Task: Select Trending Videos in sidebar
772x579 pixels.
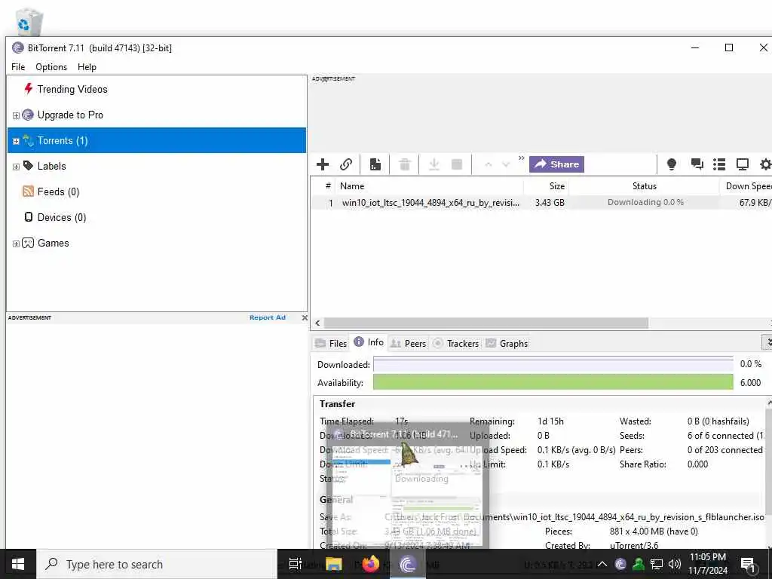Action: click(72, 89)
